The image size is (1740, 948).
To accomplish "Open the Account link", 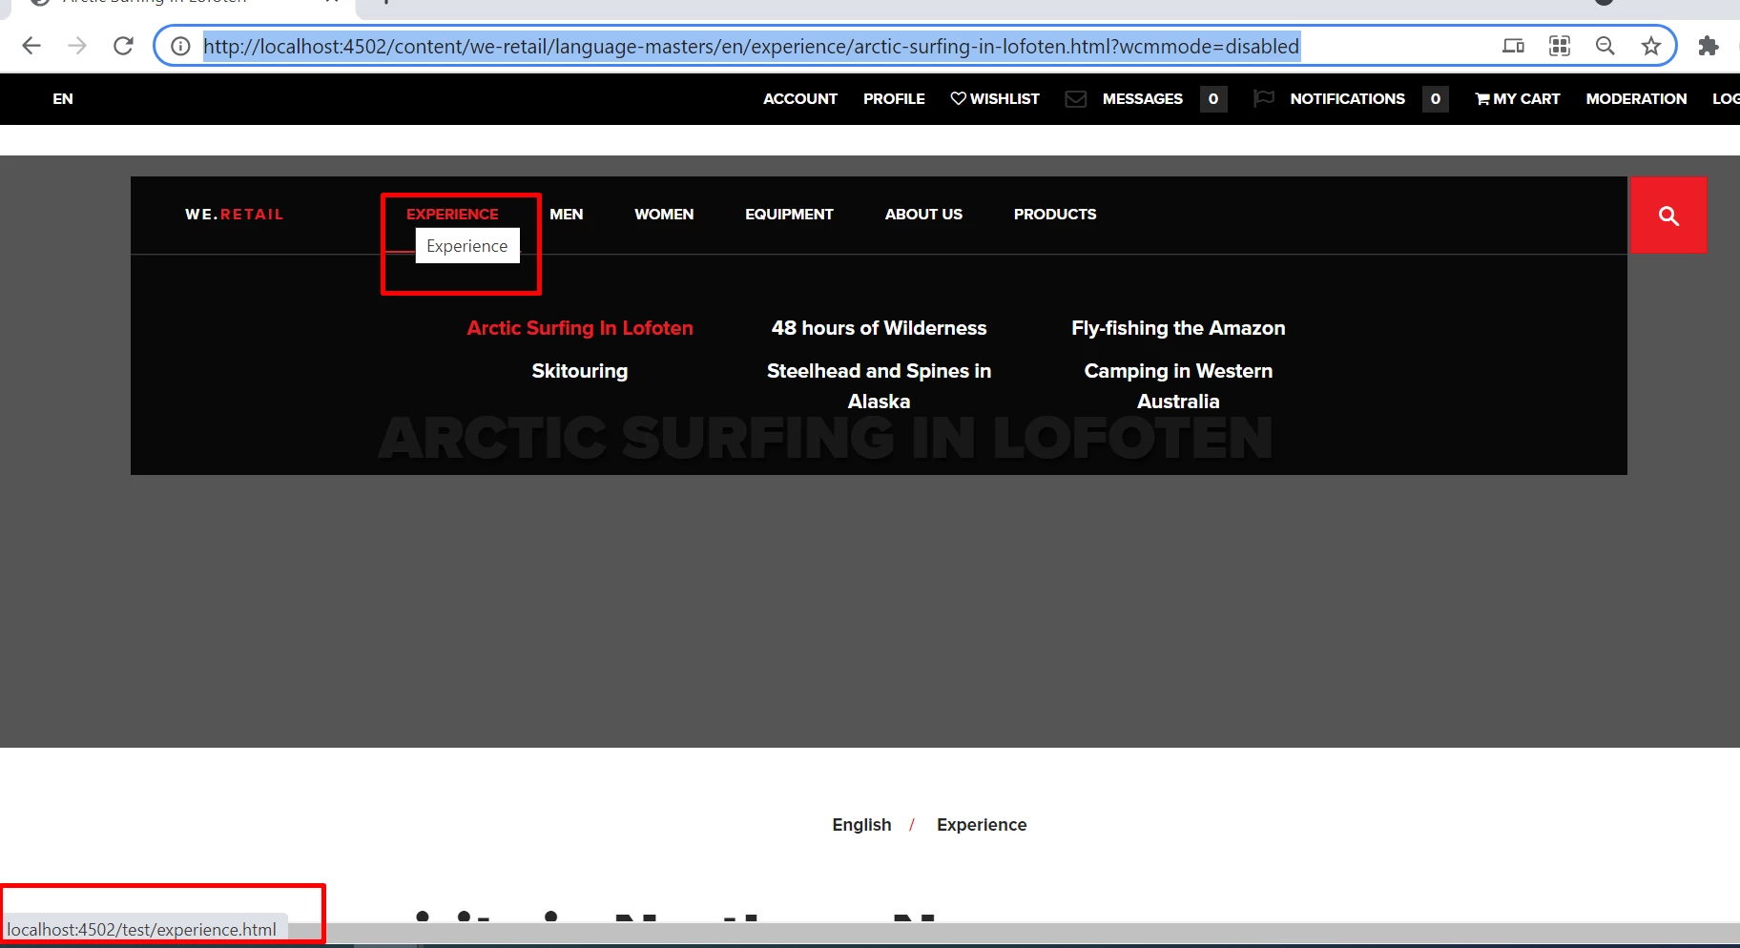I will pos(800,99).
